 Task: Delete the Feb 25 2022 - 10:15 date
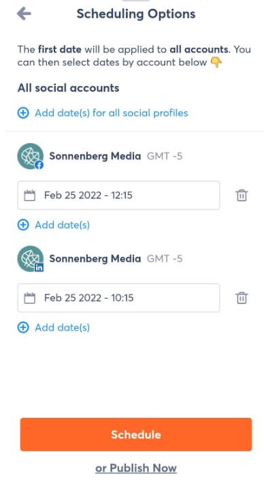coord(242,298)
